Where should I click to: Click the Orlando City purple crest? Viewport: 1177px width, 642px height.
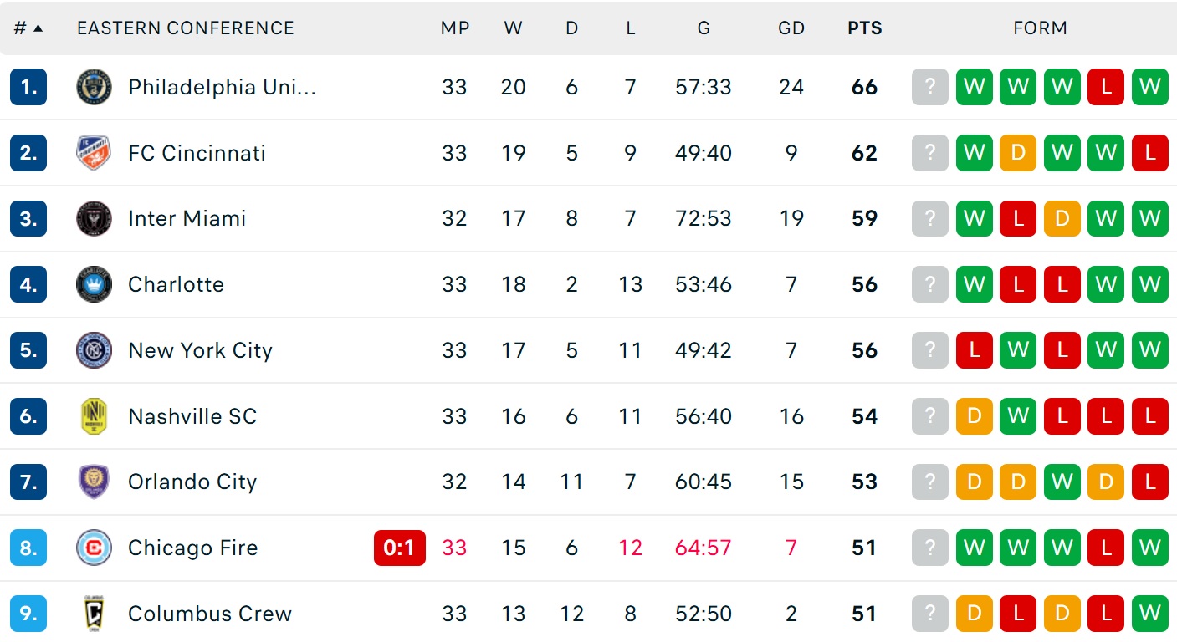tap(94, 481)
